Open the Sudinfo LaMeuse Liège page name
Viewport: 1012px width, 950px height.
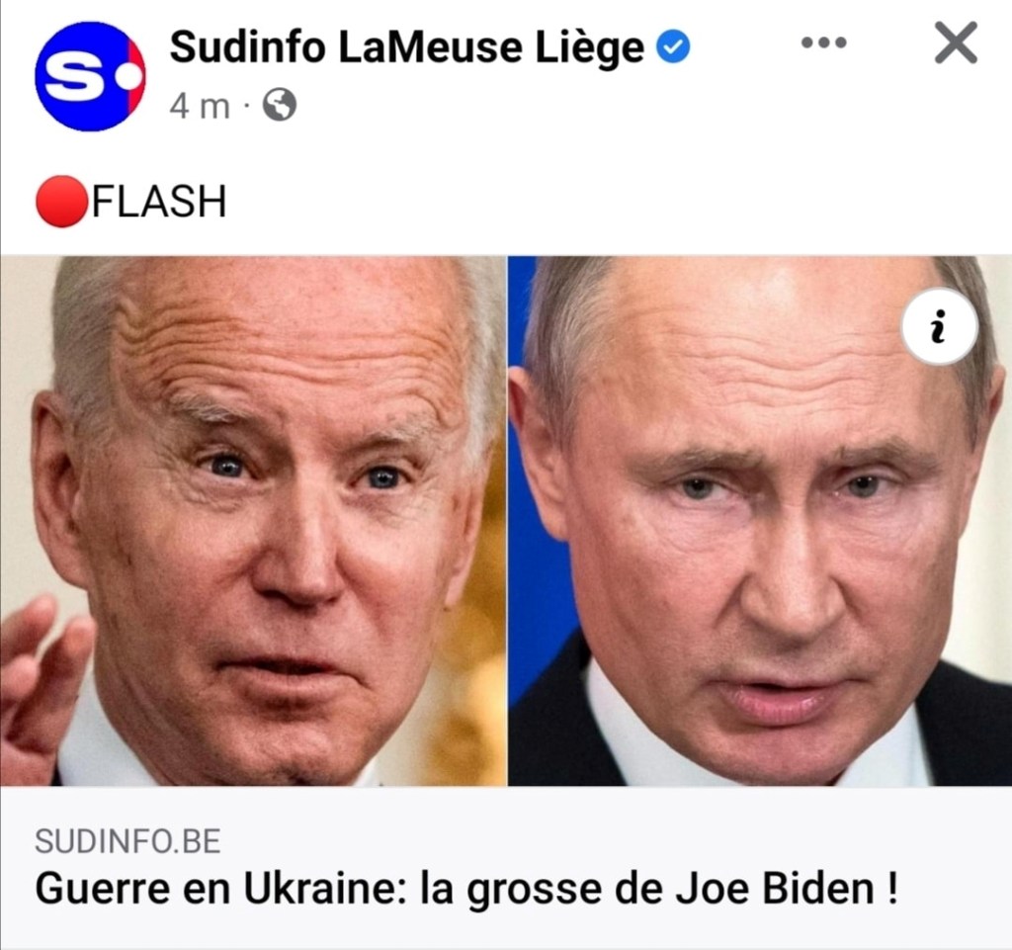[x=406, y=47]
